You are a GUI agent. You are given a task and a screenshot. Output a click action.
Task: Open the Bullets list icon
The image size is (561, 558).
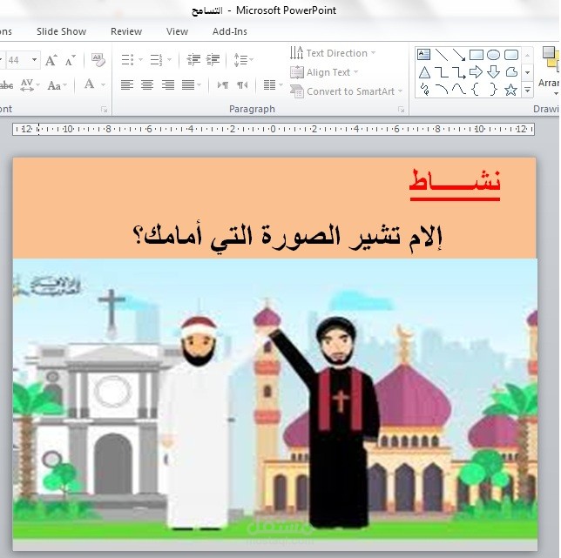click(127, 60)
